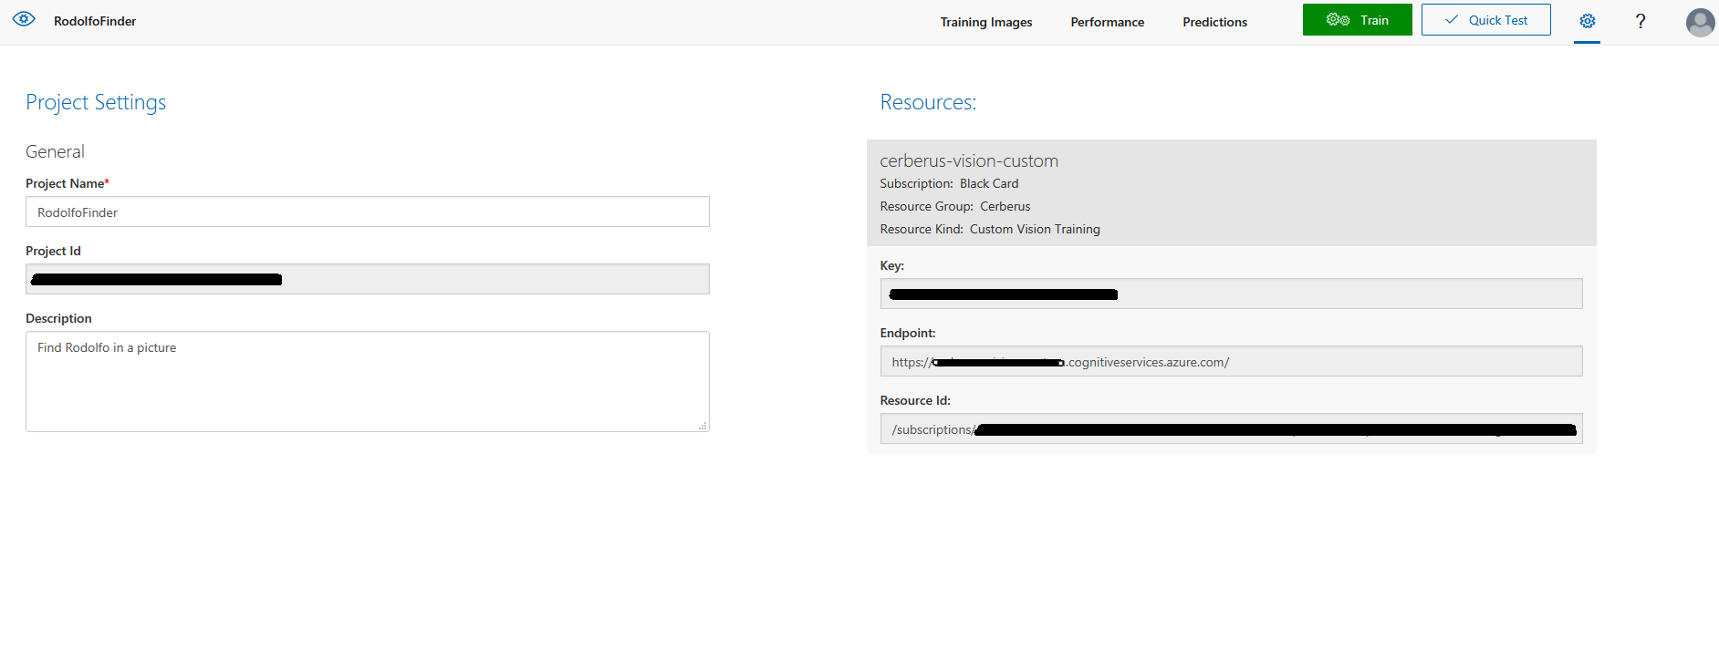Click the 'Subscription: Black Card' text
This screenshot has width=1719, height=650.
coord(949,183)
